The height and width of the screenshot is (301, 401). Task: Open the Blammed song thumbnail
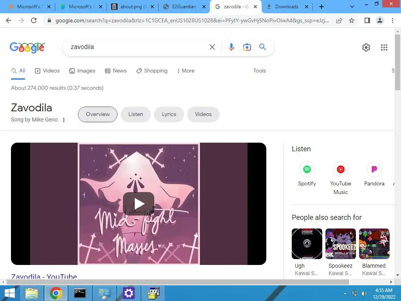pyautogui.click(x=374, y=244)
